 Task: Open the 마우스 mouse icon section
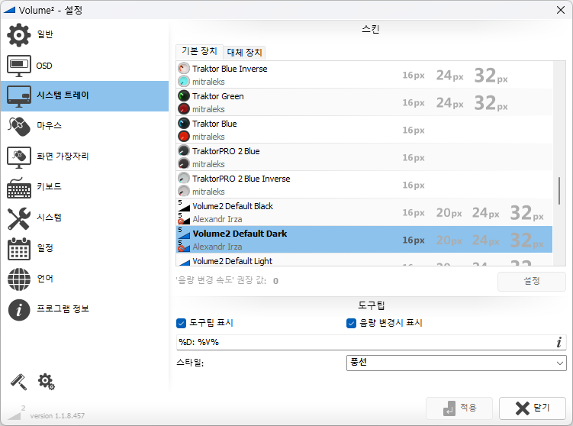point(18,126)
